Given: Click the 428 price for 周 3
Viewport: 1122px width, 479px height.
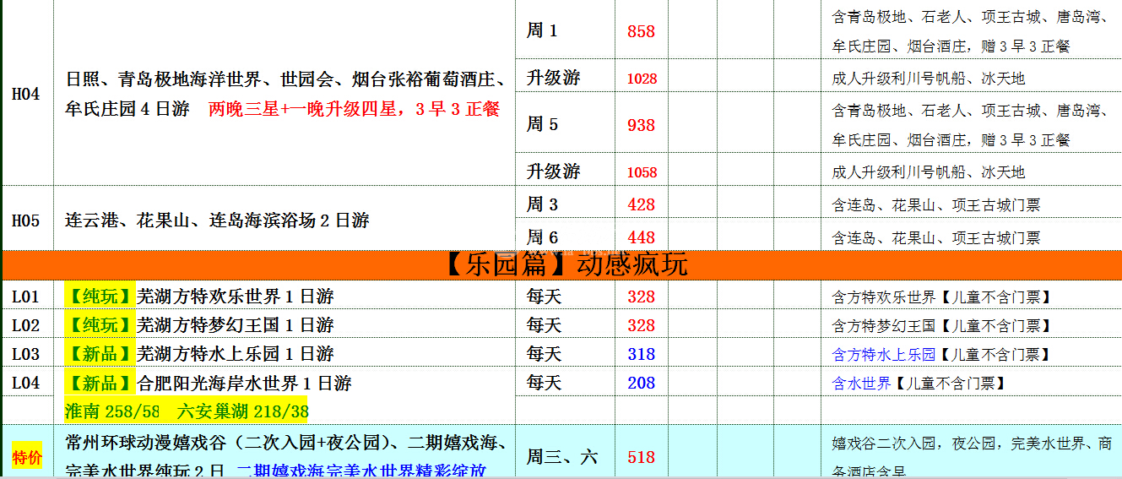Looking at the screenshot, I should [641, 204].
